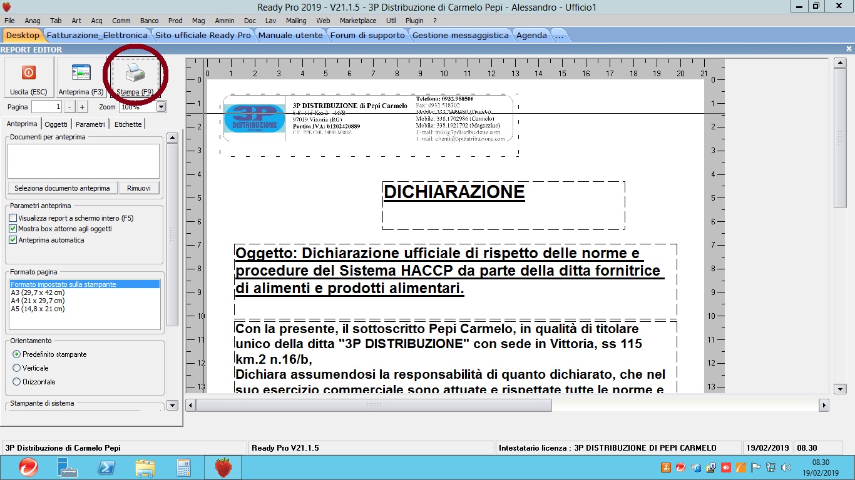The height and width of the screenshot is (480, 855).
Task: Switch to Manuale utente tab
Action: pos(290,35)
